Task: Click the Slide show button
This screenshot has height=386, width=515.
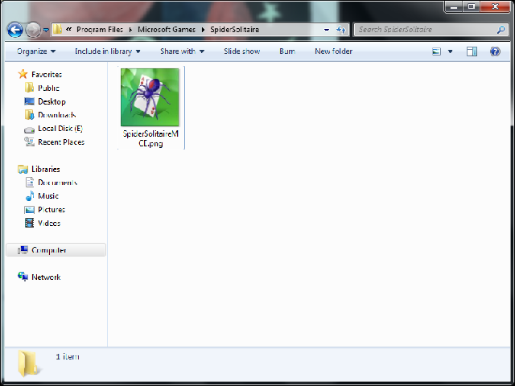Action: [241, 51]
